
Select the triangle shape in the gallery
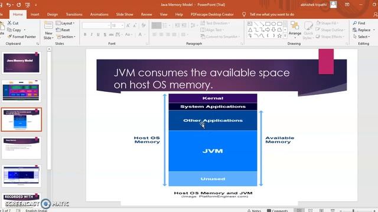(250, 30)
